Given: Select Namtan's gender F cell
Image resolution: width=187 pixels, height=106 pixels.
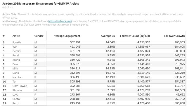Looking at the screenshot, I should pos(35,77).
